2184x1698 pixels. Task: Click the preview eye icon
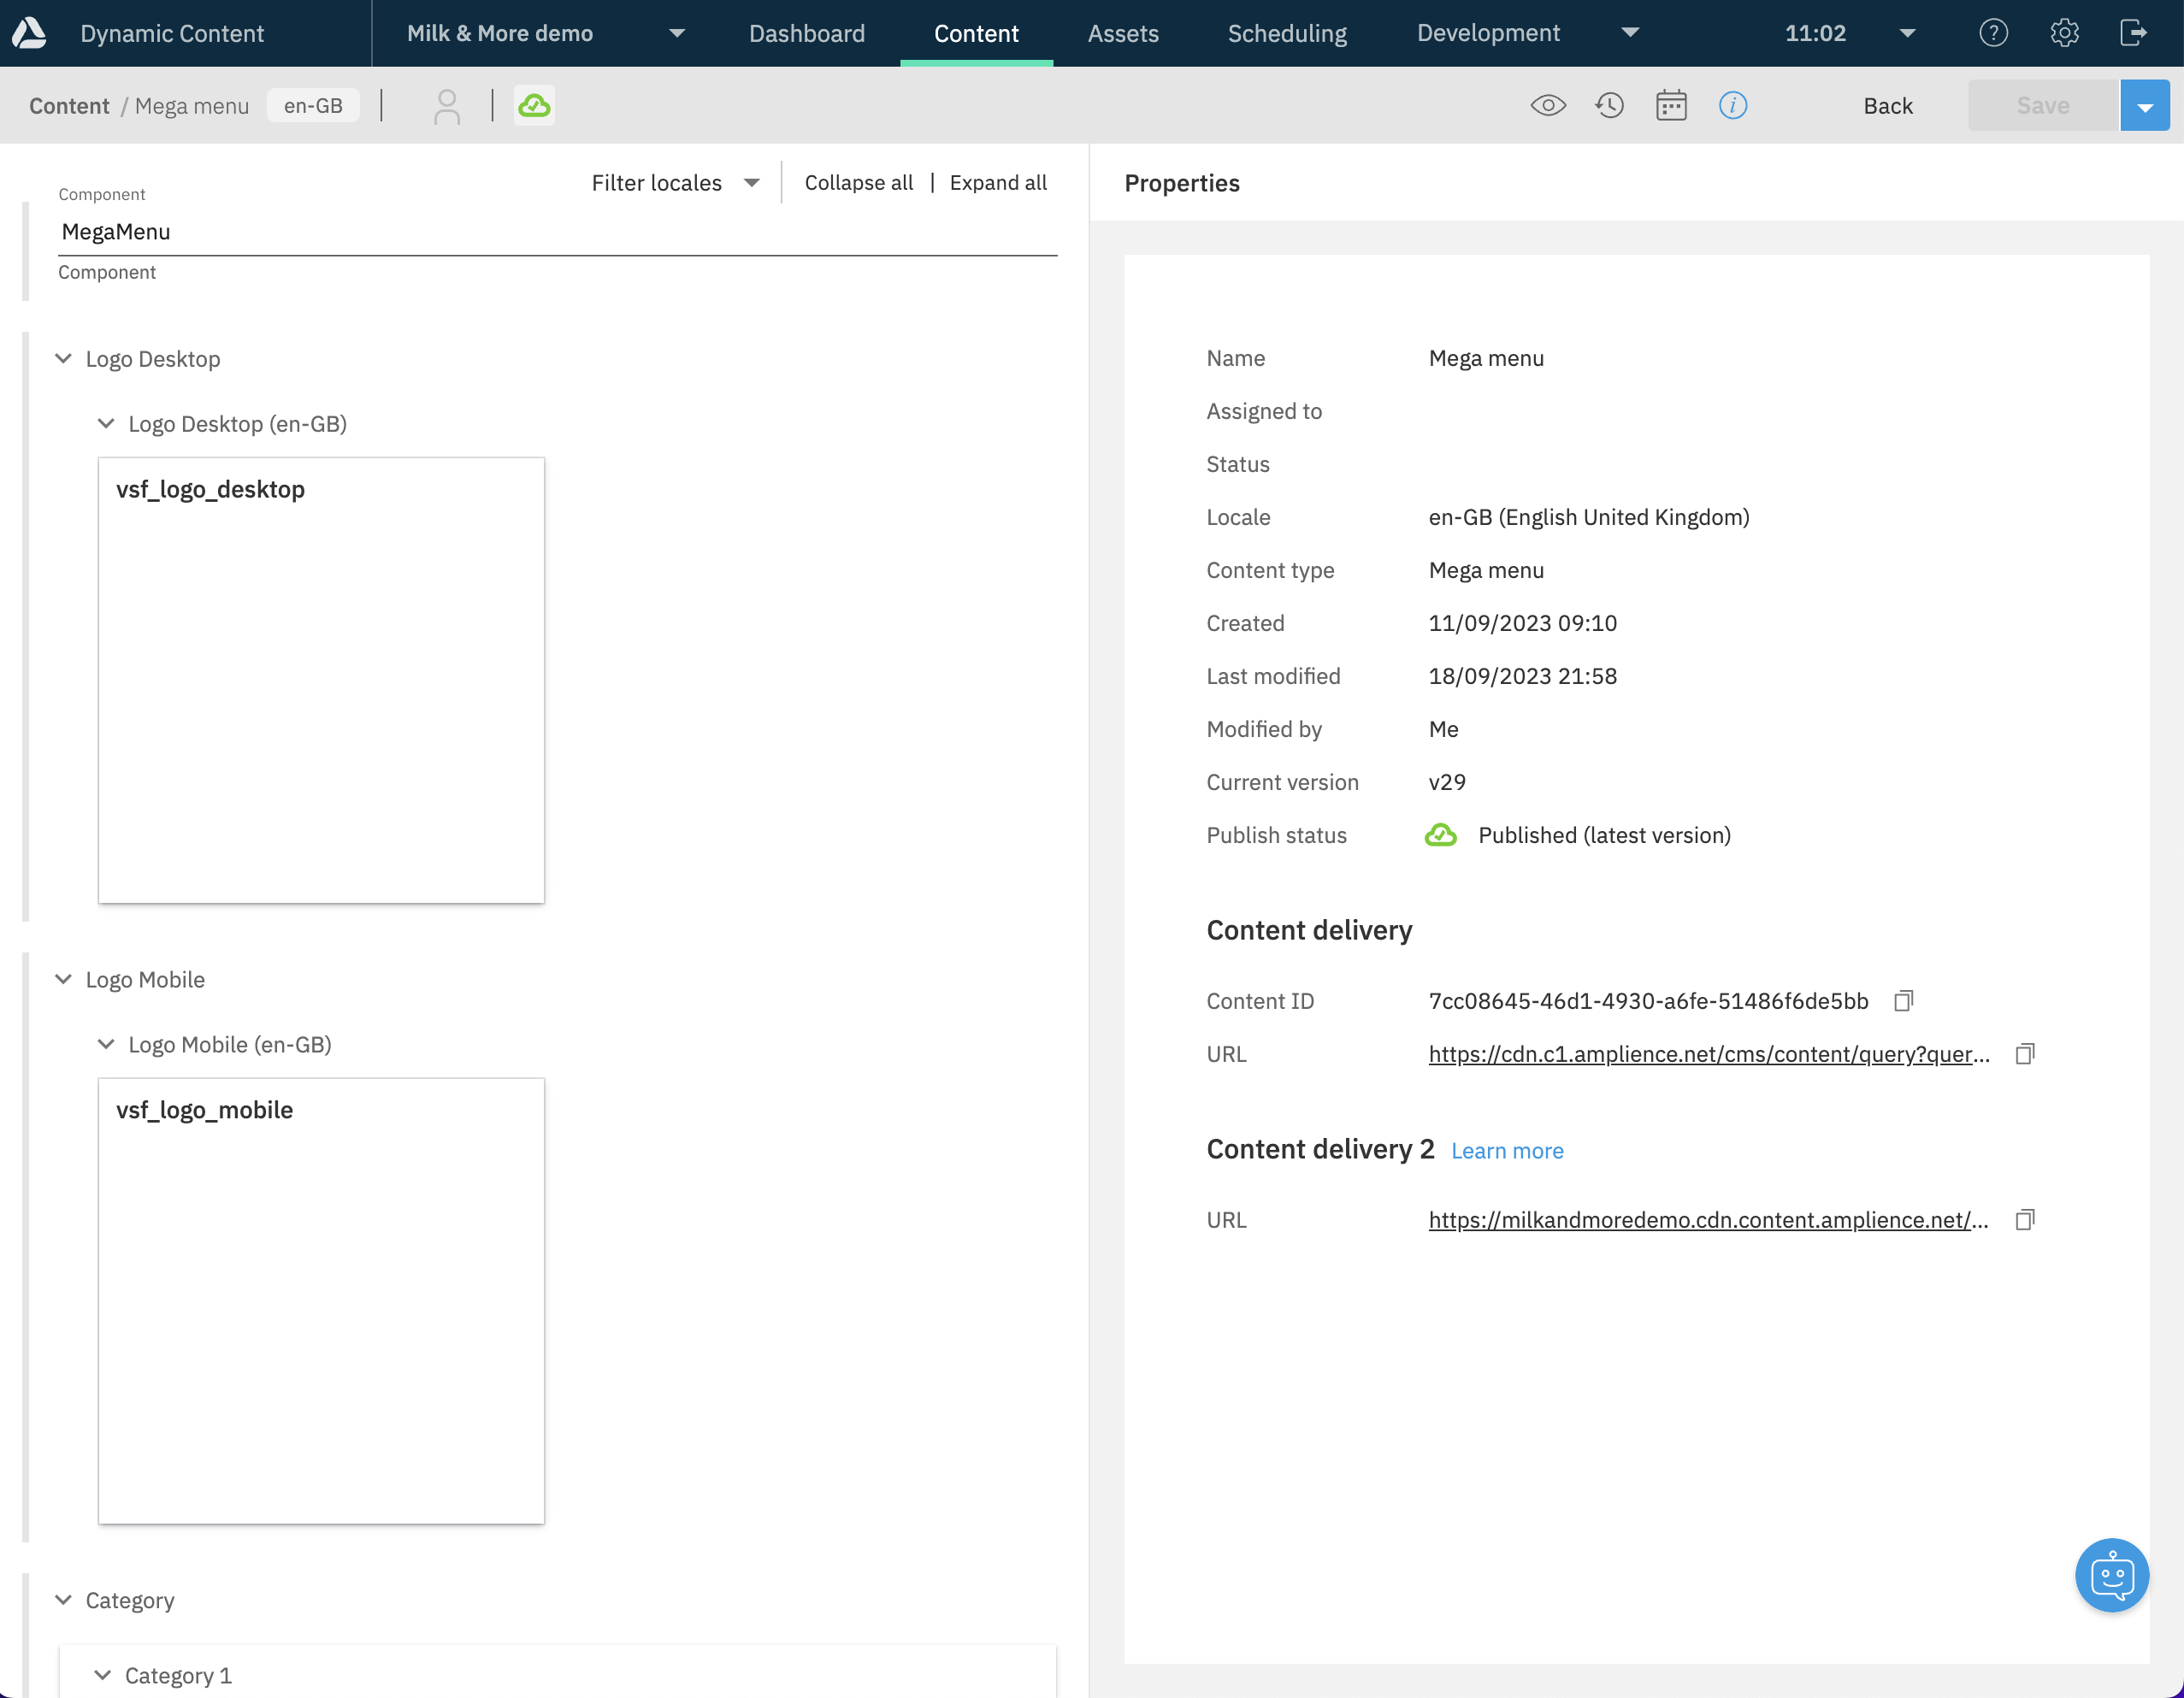point(1548,104)
